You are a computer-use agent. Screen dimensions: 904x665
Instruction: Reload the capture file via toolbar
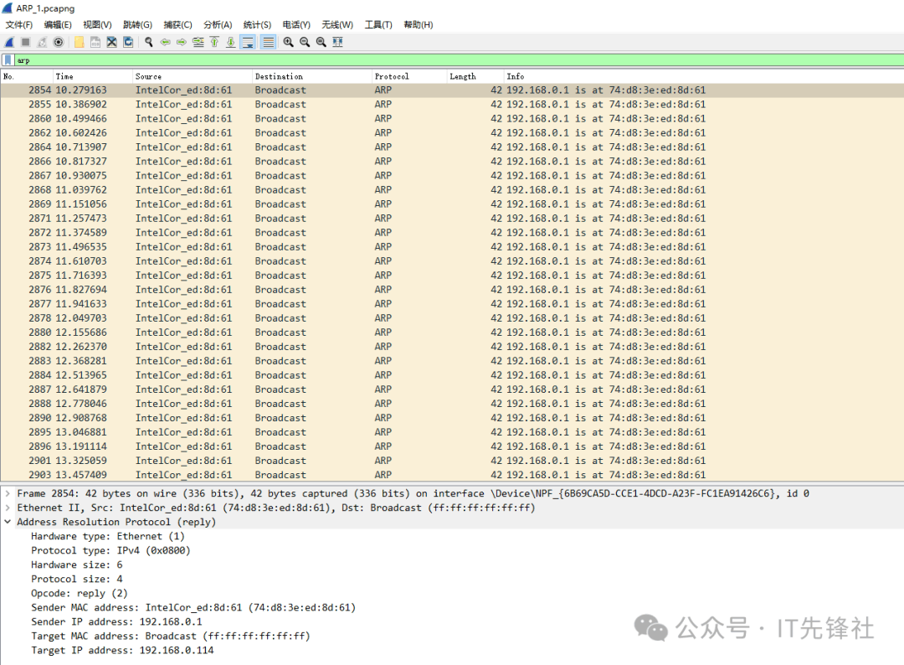click(128, 42)
